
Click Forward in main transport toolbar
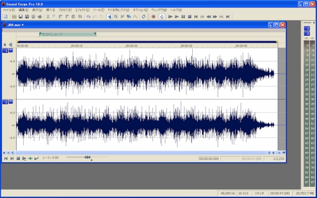pos(215,16)
